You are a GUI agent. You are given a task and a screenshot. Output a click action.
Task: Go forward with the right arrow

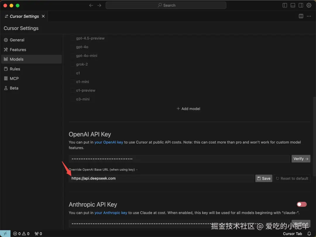[x=99, y=6]
